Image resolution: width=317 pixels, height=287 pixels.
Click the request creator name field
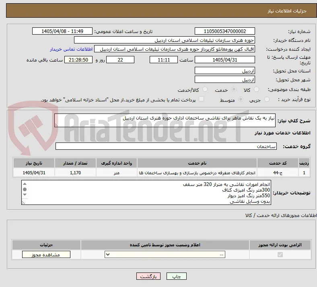coord(175,49)
